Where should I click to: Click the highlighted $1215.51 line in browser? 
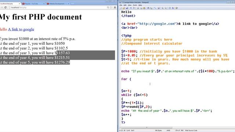(x=35, y=58)
